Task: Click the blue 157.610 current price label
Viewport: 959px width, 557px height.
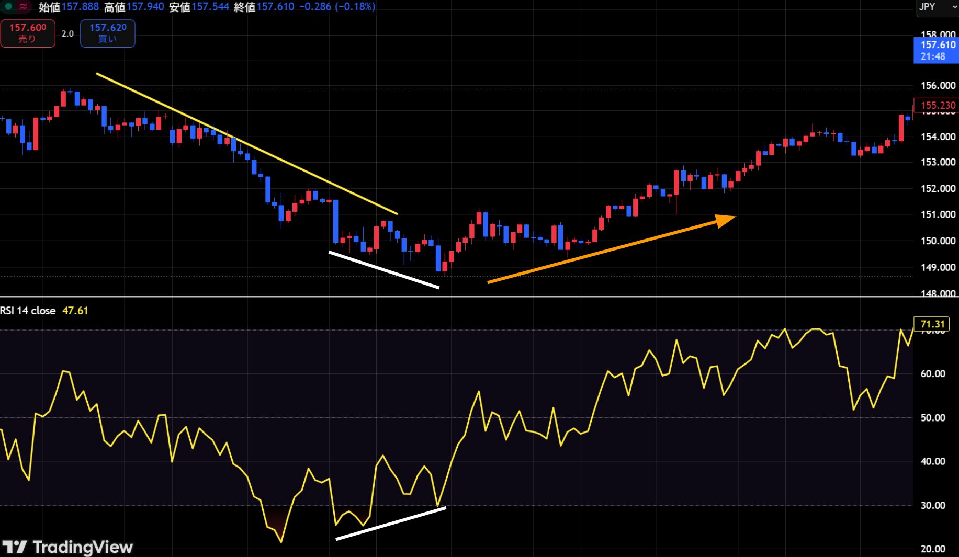Action: [937, 51]
